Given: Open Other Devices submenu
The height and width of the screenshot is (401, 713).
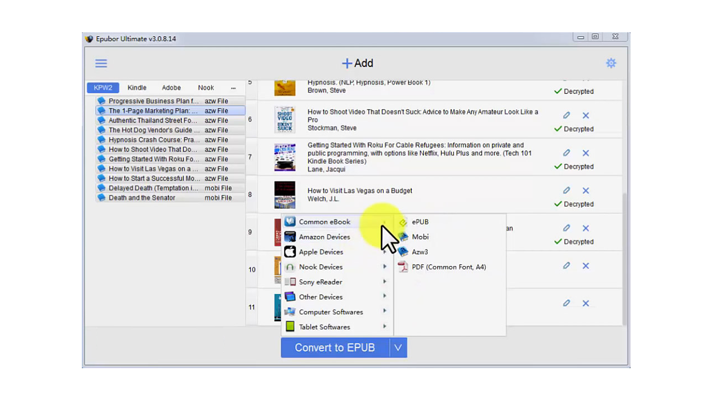Looking at the screenshot, I should click(338, 297).
